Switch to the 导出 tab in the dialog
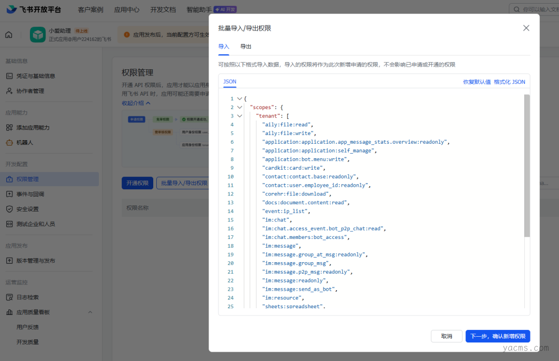 tap(246, 47)
